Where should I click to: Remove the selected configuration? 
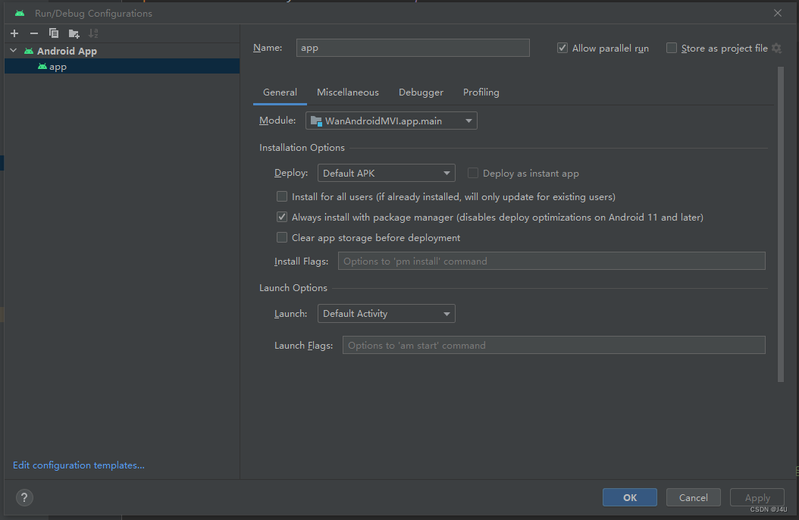[33, 33]
